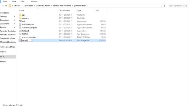The width and height of the screenshot is (189, 106).
Task: Navigate to AndroidSDKSlim breadcrumb
Action: pyautogui.click(x=43, y=6)
